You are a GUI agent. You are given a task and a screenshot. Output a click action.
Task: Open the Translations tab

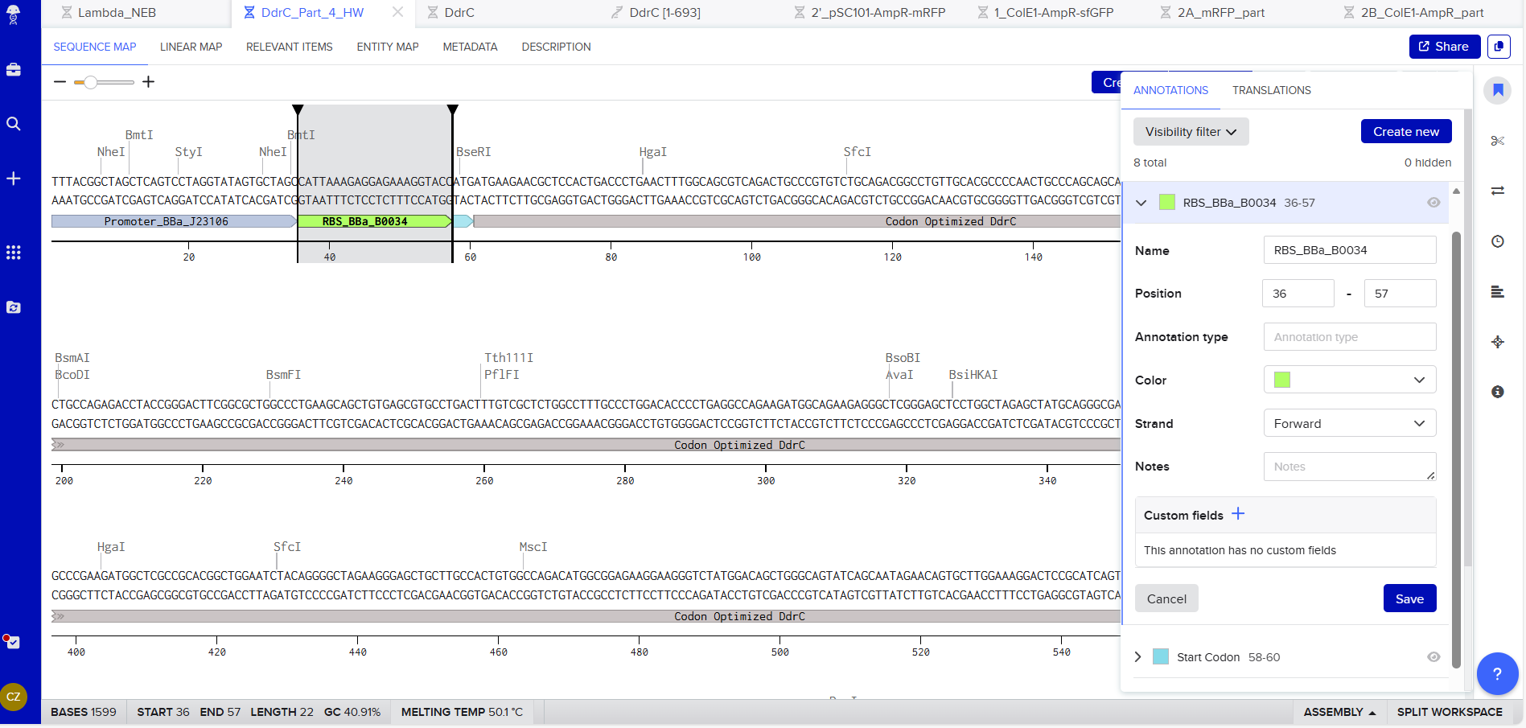click(1271, 90)
